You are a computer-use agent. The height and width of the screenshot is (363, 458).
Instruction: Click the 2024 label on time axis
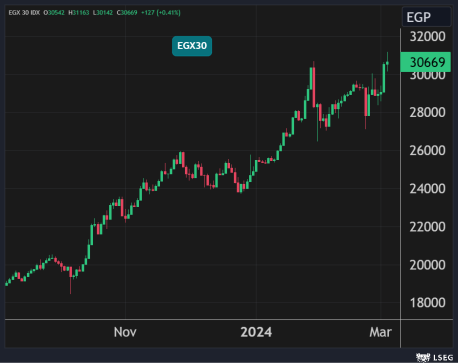click(256, 332)
